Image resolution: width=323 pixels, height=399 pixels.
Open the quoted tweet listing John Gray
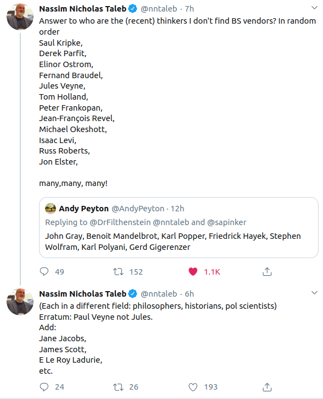[179, 227]
